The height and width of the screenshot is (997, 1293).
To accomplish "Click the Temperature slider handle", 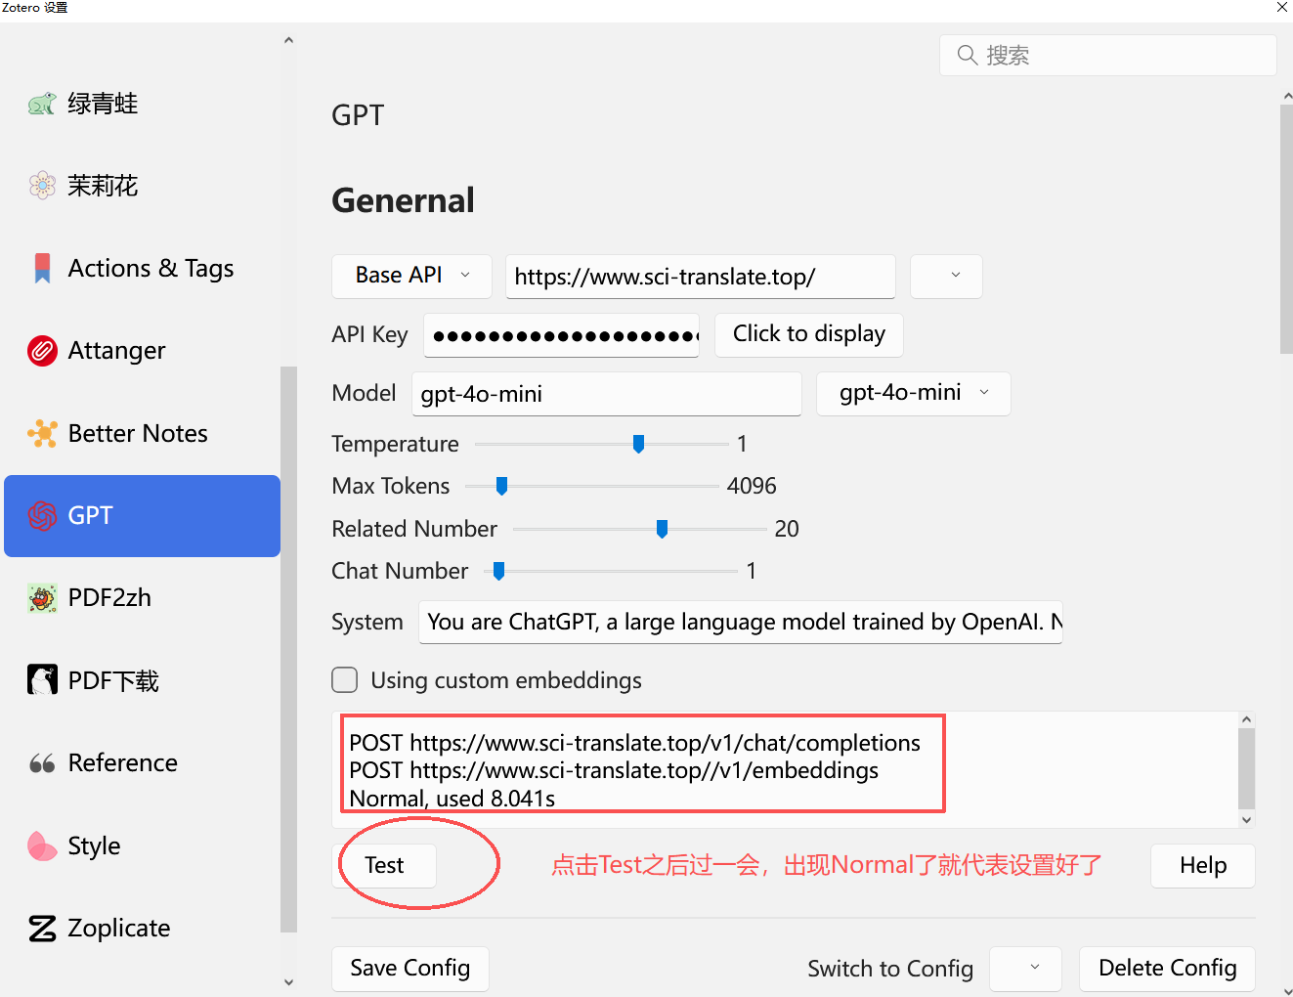I will [638, 444].
